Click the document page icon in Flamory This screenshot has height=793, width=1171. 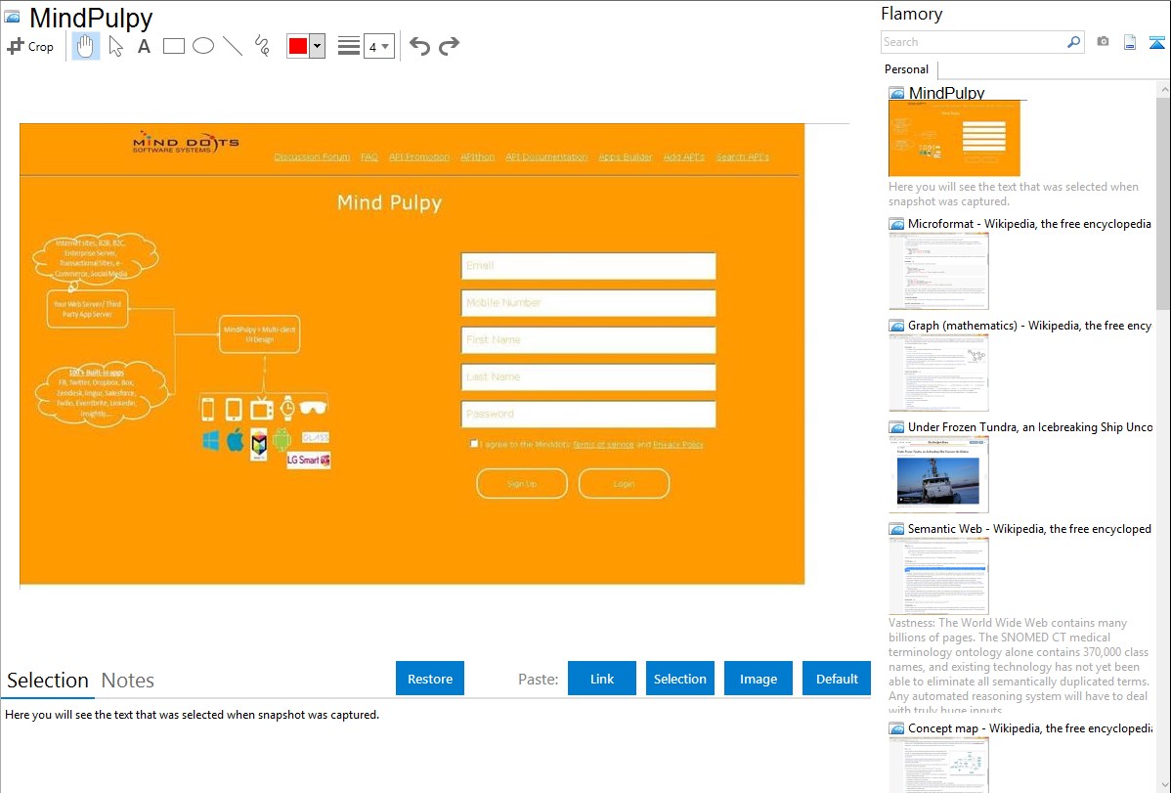(1130, 42)
